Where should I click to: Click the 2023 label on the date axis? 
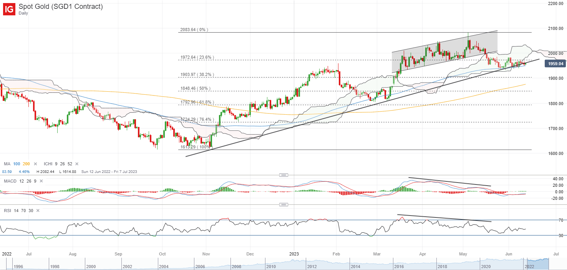click(293, 254)
